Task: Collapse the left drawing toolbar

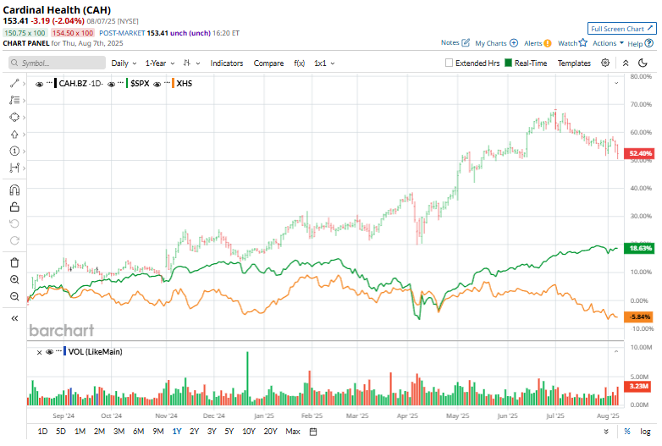Action: point(14,318)
